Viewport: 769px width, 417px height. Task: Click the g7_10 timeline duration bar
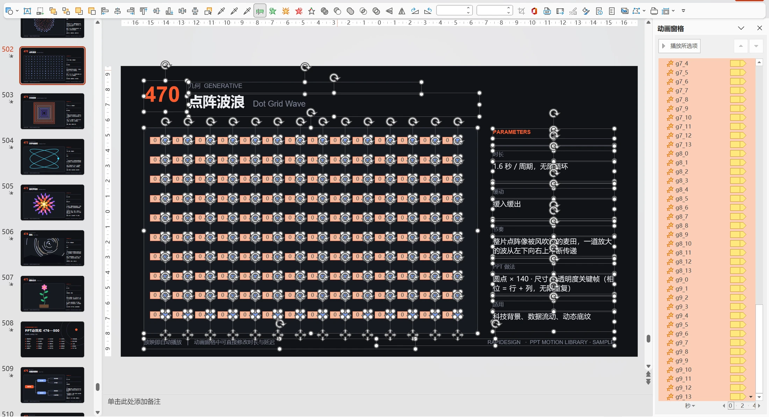[738, 117]
